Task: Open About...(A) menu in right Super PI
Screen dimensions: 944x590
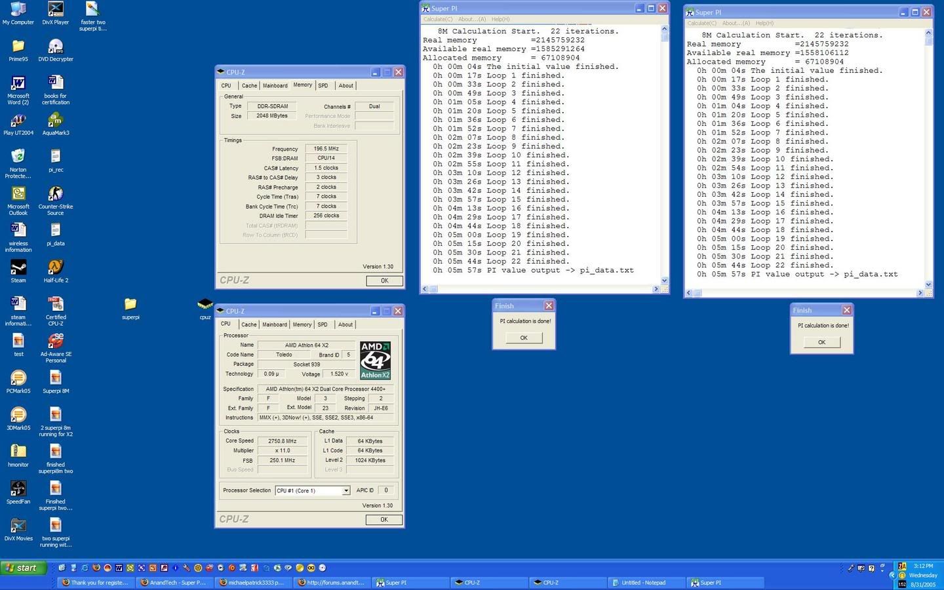Action: click(x=736, y=23)
